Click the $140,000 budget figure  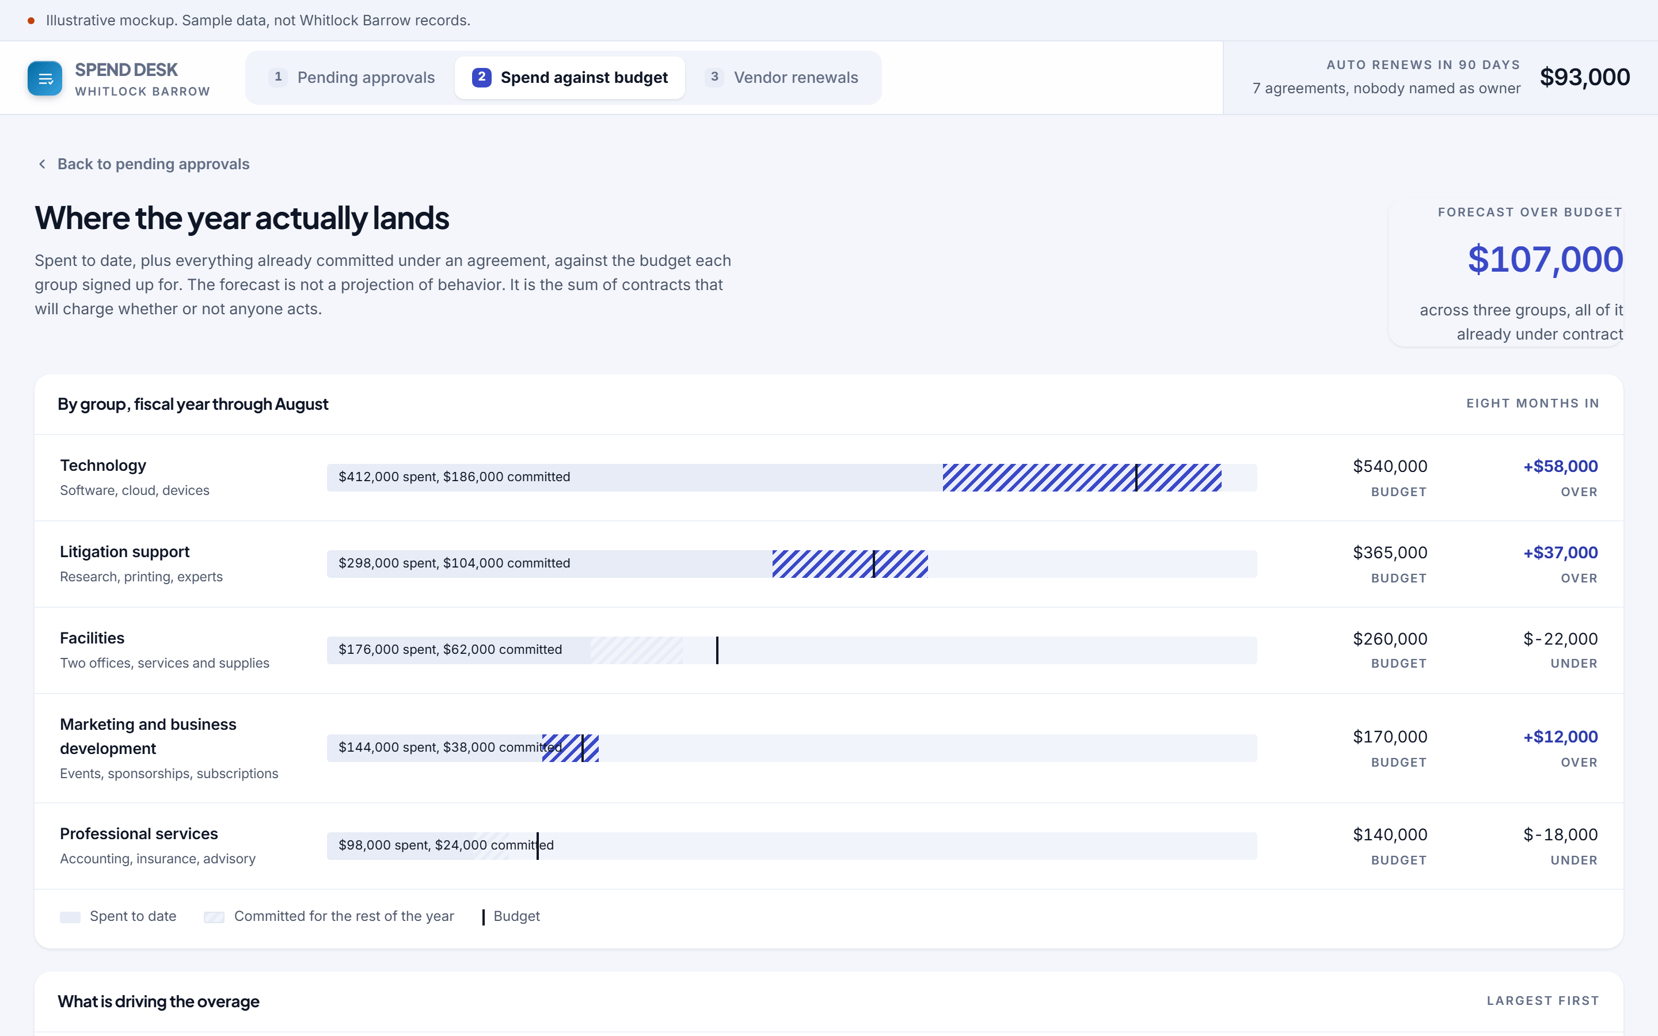coord(1390,835)
